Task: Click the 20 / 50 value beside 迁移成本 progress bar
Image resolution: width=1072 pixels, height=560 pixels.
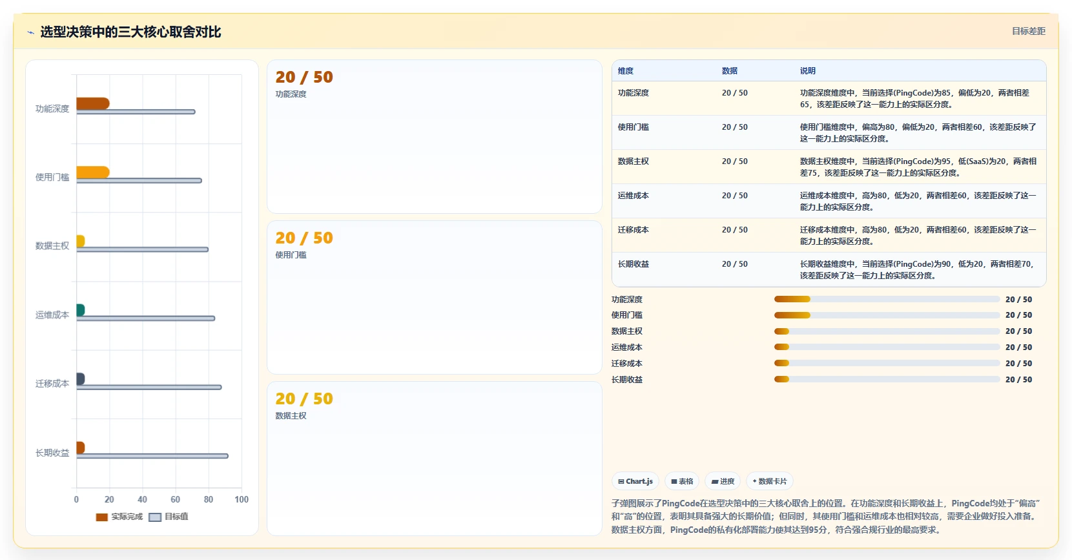Action: tap(1019, 364)
